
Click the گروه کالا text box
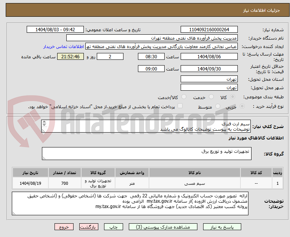tap(147, 154)
